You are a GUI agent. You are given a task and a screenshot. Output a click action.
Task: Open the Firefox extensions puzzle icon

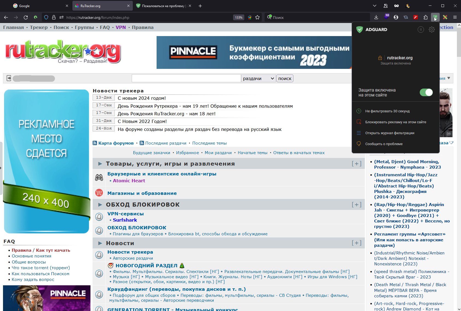click(x=425, y=17)
